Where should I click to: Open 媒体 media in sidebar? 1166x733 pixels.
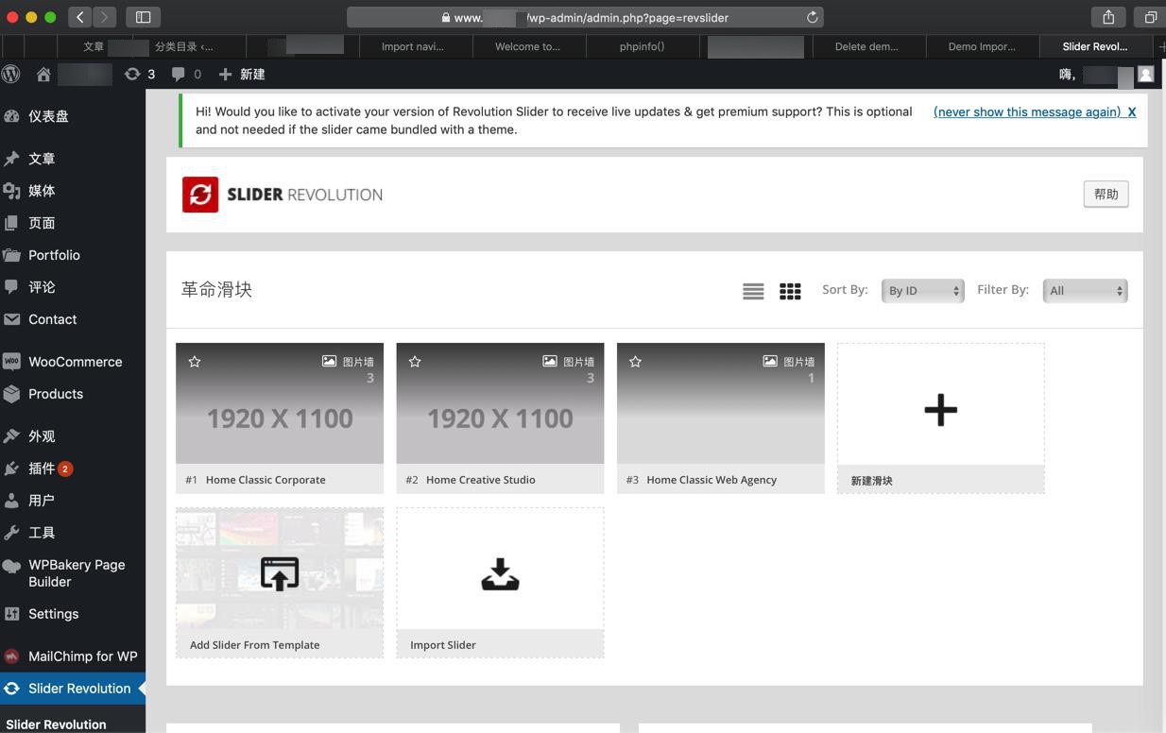(x=73, y=191)
